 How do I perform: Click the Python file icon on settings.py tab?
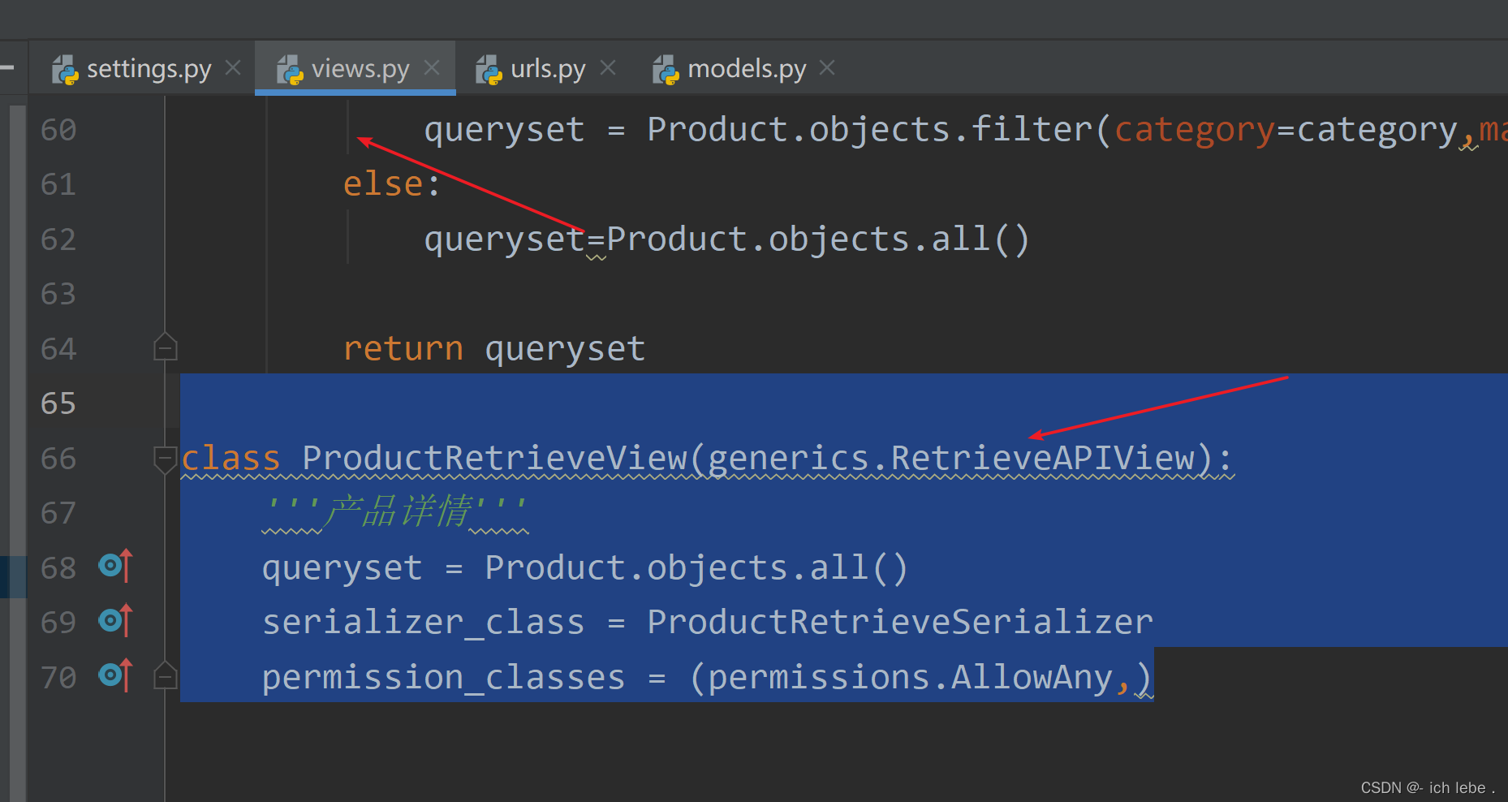65,70
